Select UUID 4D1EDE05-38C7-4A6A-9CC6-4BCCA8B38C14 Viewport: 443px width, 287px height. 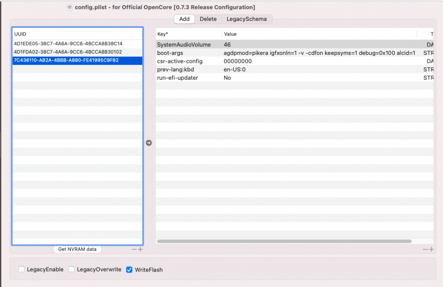click(x=78, y=44)
